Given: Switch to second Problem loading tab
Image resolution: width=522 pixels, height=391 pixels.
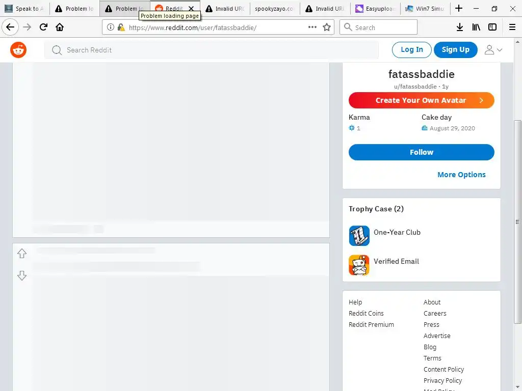Looking at the screenshot, I should pyautogui.click(x=125, y=9).
